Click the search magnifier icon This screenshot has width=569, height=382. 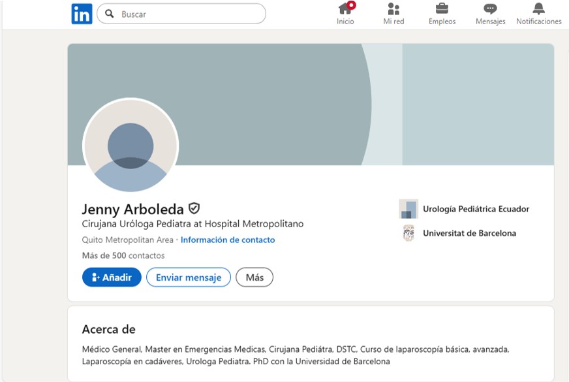(110, 14)
